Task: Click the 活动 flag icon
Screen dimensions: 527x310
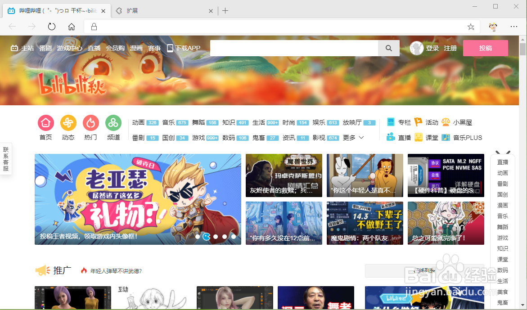Action: click(418, 122)
